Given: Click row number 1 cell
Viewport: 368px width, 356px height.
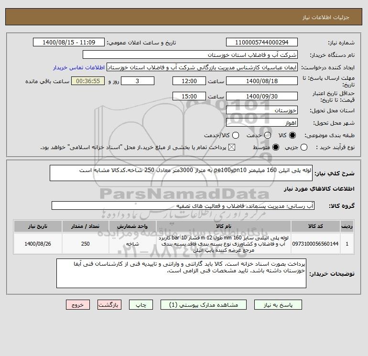Looking at the screenshot, I should click(347, 244).
